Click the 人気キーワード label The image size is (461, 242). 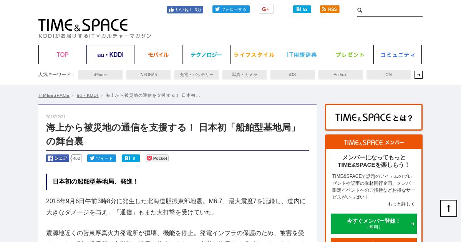(56, 75)
